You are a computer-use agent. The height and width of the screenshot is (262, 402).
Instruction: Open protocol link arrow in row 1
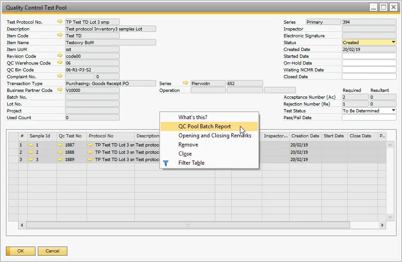[x=90, y=145]
